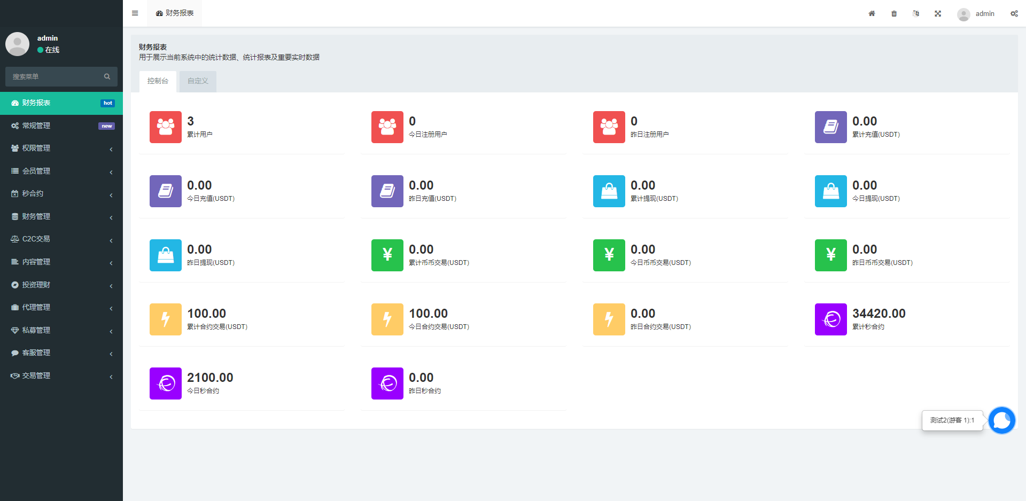The image size is (1026, 501).
Task: Expand the C2C交易 sidebar menu
Action: [61, 239]
